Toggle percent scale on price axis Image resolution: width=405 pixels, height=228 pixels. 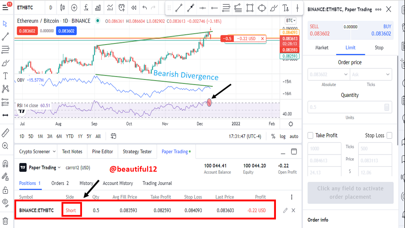pos(273,136)
